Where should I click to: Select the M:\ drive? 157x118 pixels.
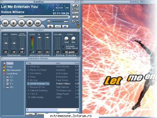point(12,87)
